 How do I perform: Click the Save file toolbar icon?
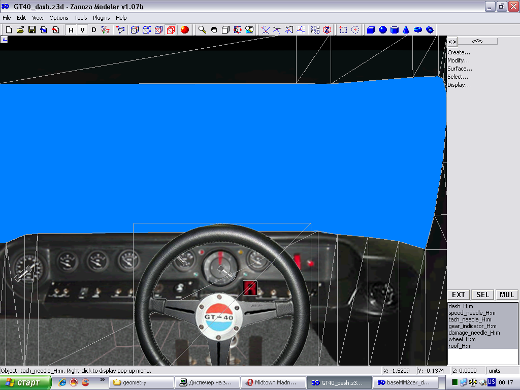[x=32, y=30]
